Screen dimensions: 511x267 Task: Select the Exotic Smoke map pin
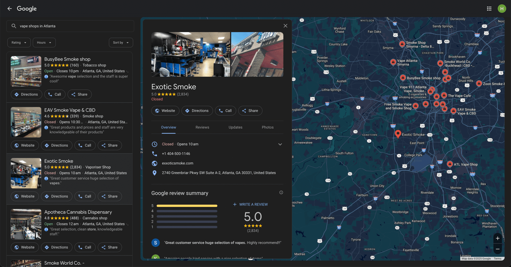pos(398,134)
